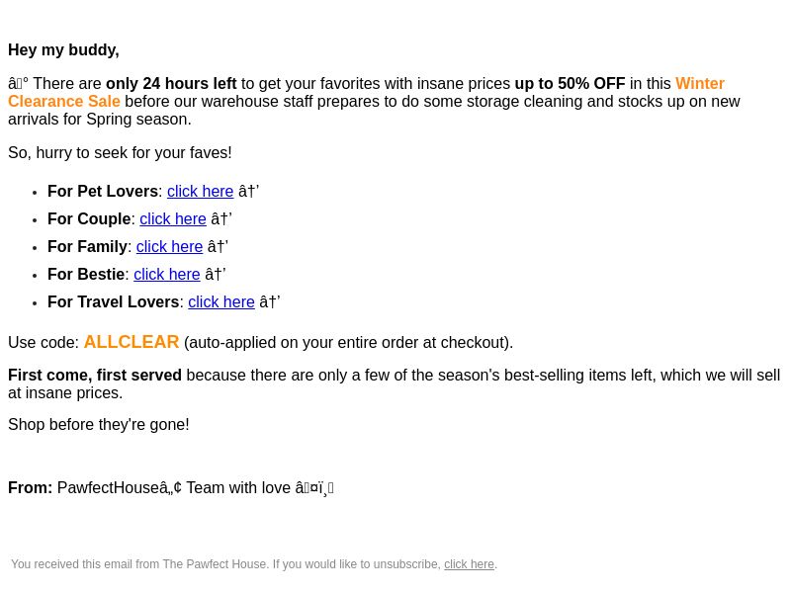Click the 'The Pawfect House' footer text
Image resolution: width=791 pixels, height=593 pixels.
(215, 564)
